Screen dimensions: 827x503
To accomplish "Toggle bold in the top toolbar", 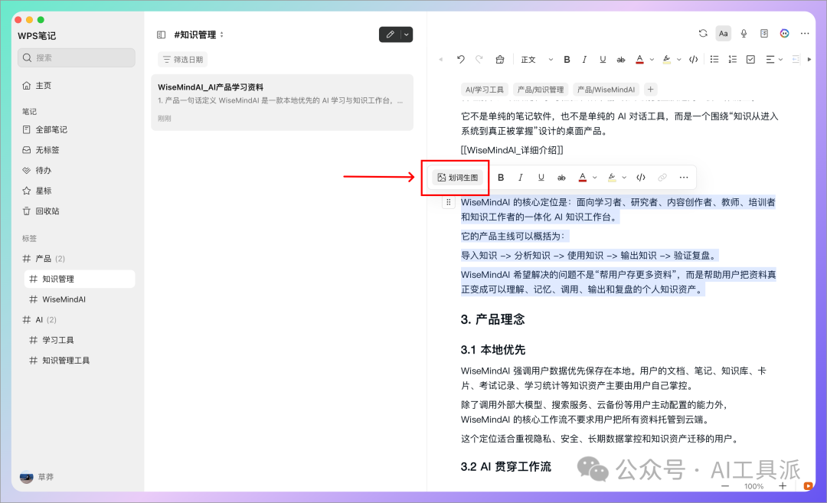I will click(x=567, y=60).
